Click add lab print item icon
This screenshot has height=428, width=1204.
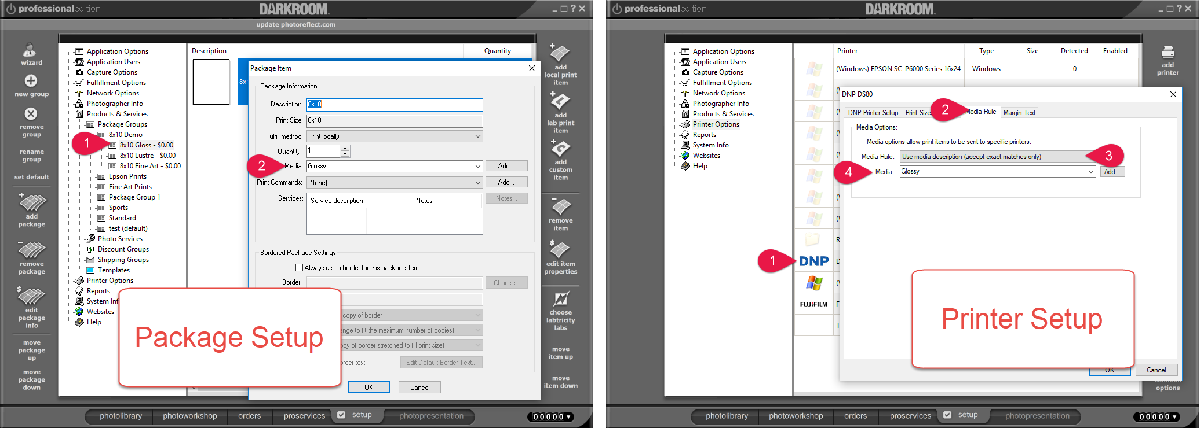pos(560,101)
